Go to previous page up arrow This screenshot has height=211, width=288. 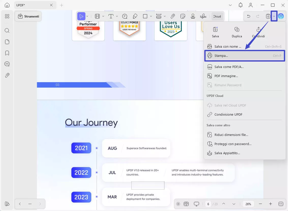[224, 204]
